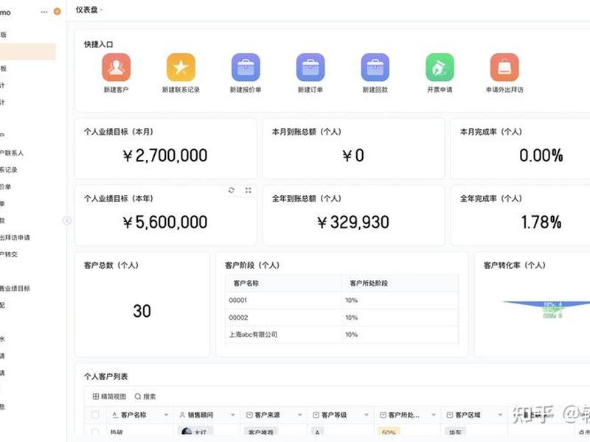Open 客户转交 in the sidebar
Viewport: 590px width, 442px height.
tap(9, 254)
